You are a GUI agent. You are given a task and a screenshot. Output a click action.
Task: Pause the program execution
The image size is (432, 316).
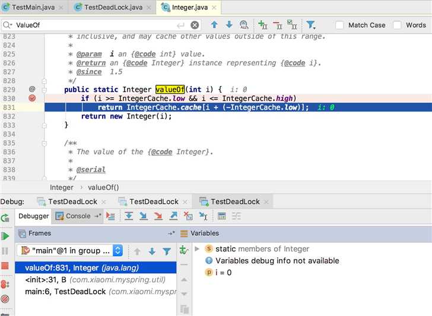5,251
